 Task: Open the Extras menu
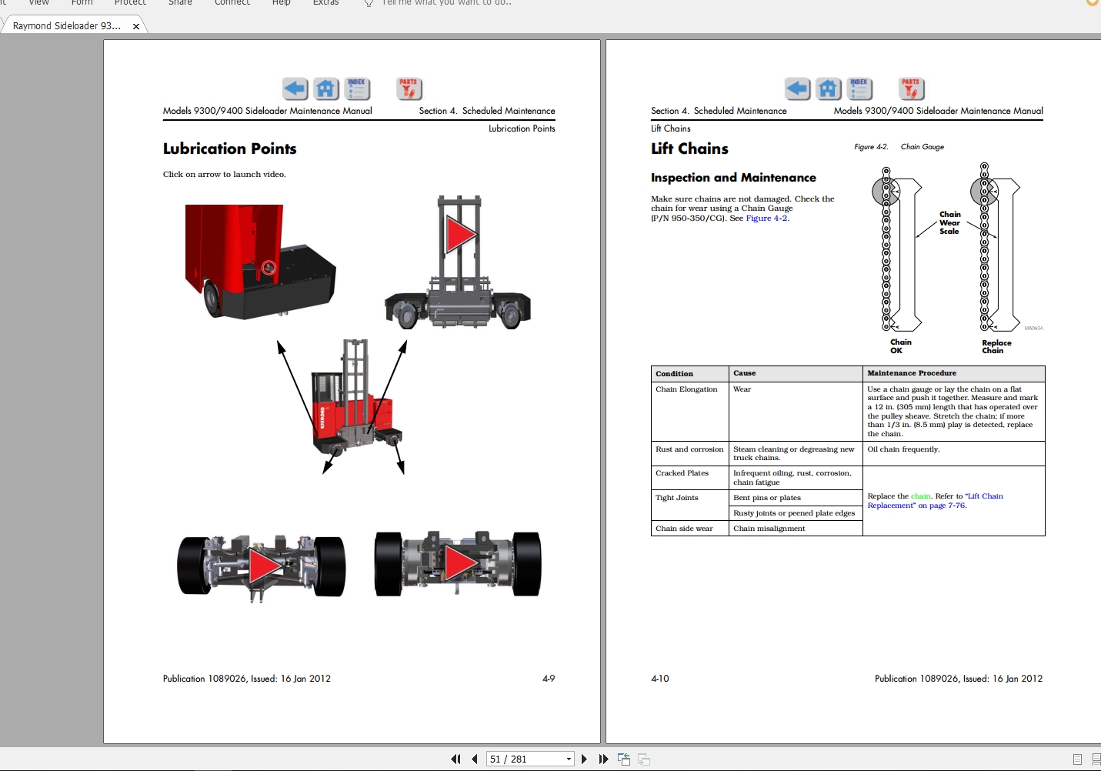(325, 3)
